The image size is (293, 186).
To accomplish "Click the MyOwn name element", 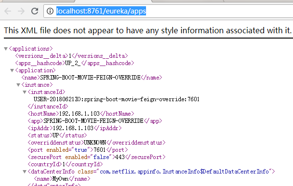I will pyautogui.click(x=62, y=179).
